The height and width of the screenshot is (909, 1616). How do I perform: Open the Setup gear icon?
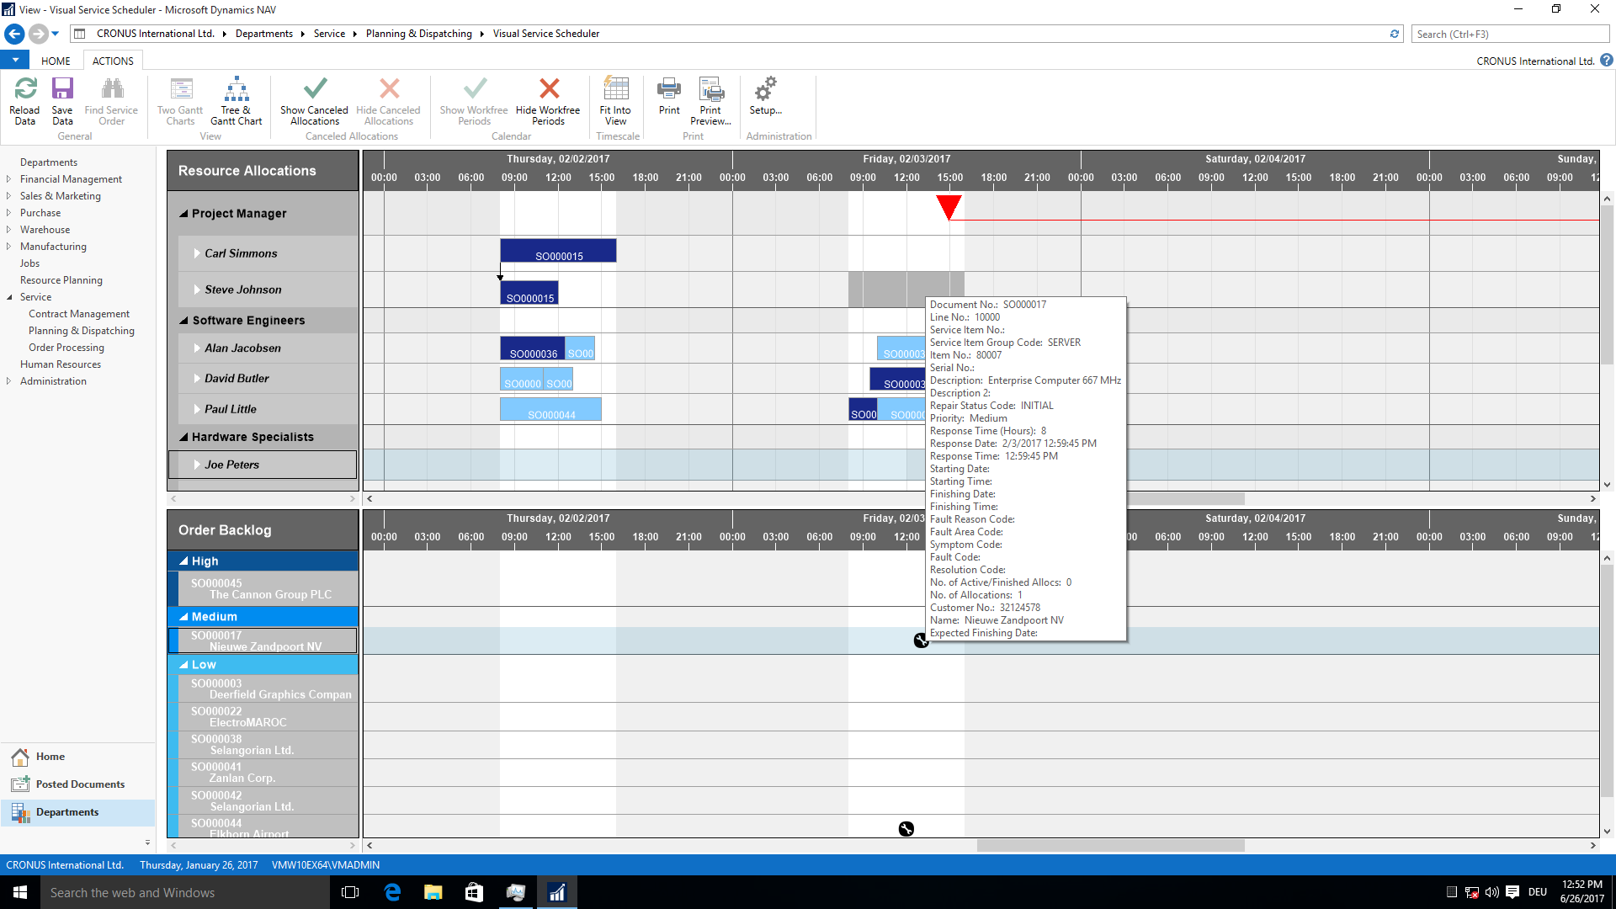click(x=765, y=96)
